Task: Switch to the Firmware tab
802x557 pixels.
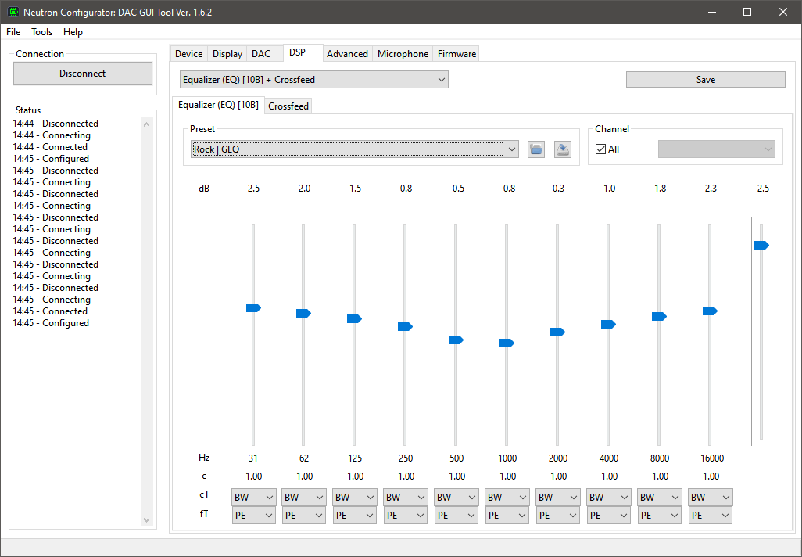Action: tap(456, 53)
